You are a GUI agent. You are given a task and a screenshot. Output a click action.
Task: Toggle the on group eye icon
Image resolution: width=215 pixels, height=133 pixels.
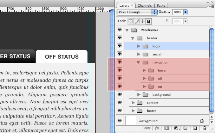click(x=119, y=86)
